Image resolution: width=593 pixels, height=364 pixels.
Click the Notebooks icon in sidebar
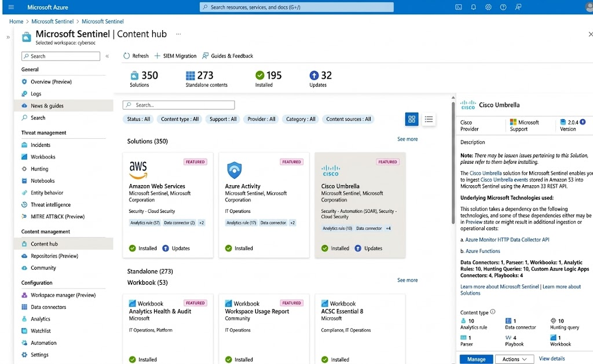point(24,181)
